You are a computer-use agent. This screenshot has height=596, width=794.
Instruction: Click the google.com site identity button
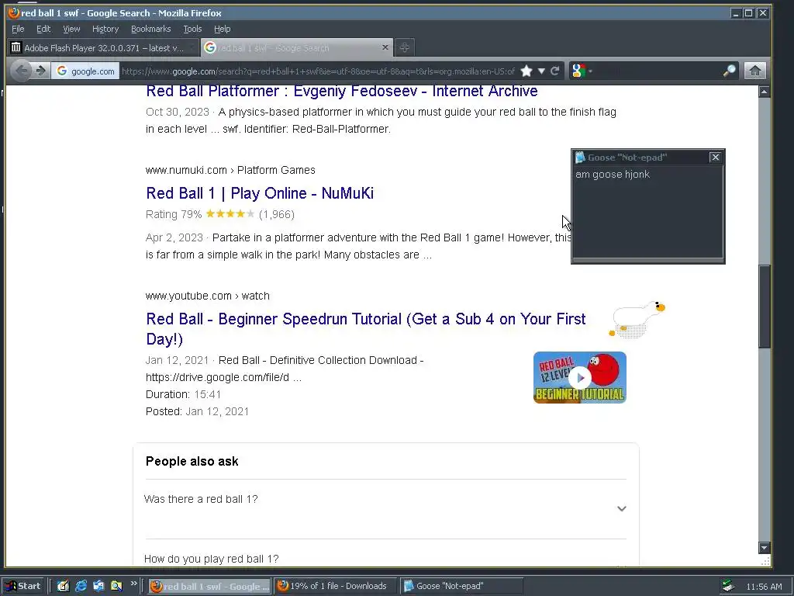coord(85,71)
